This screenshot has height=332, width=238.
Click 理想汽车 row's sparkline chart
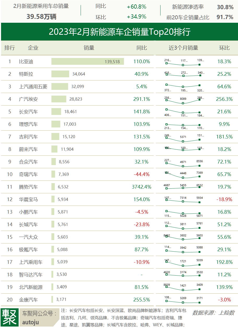click(183, 124)
